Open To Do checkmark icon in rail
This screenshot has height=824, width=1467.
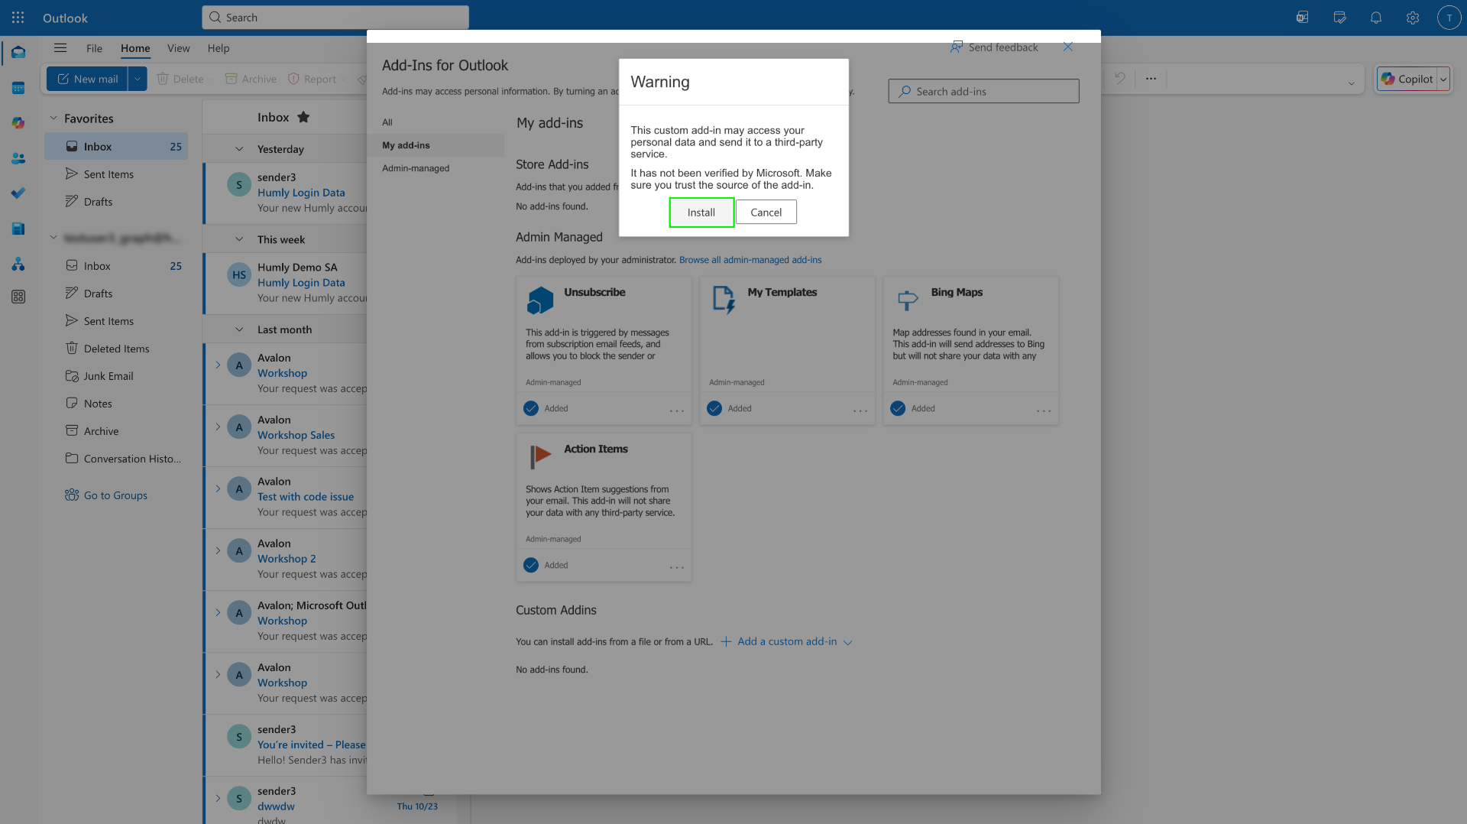click(x=18, y=193)
